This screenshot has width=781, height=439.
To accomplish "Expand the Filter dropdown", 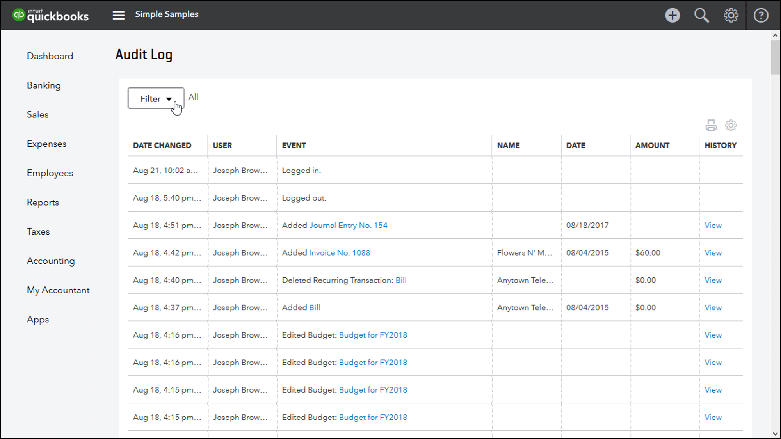I will click(x=156, y=98).
